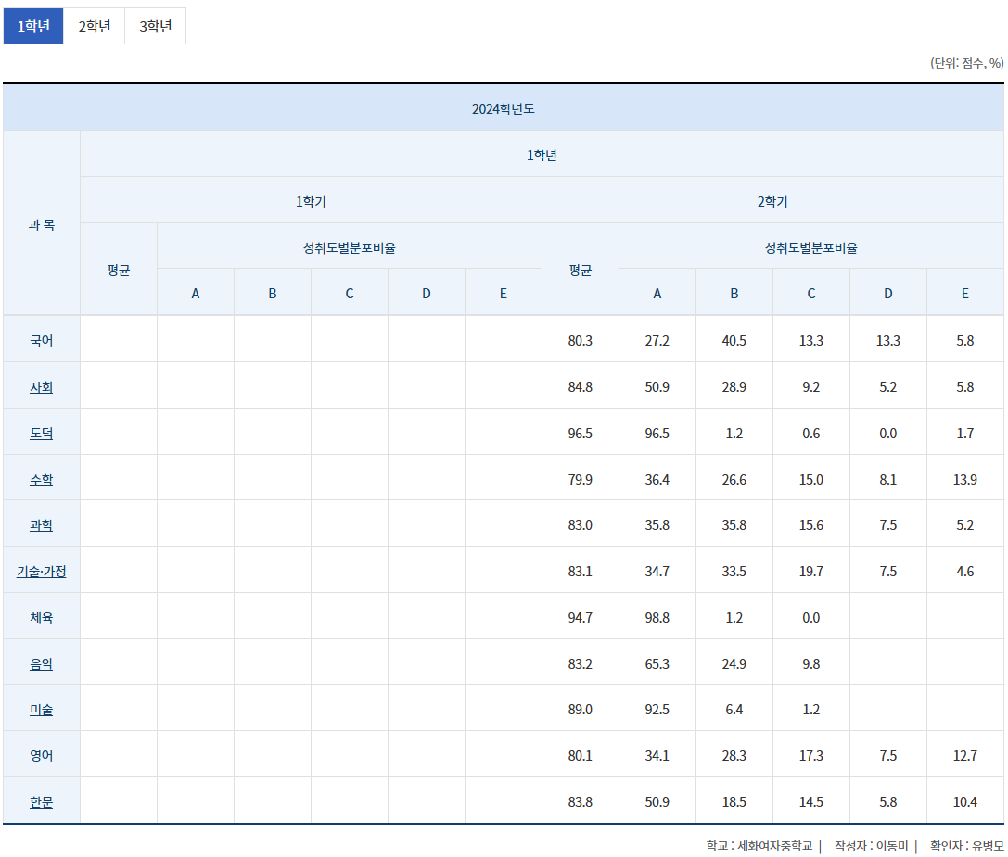Click 음악 A ratio 65.3

pyautogui.click(x=657, y=663)
